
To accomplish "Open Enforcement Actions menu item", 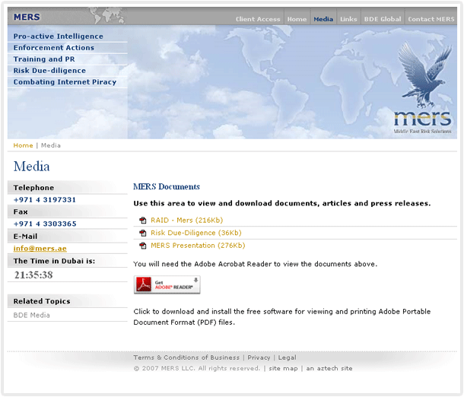I will pyautogui.click(x=54, y=48).
